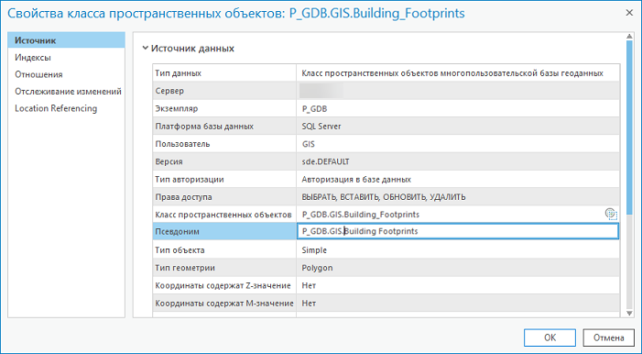The width and height of the screenshot is (642, 354).
Task: Click the Нет value for Z-значение
Action: (x=309, y=285)
